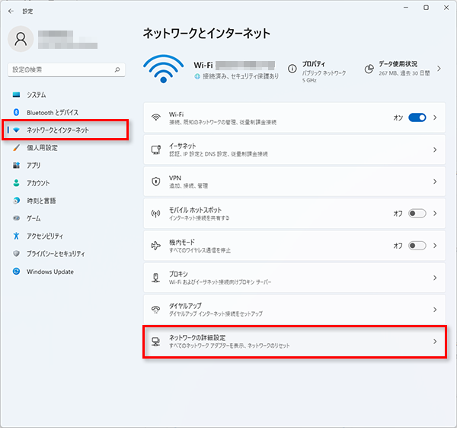Viewport: 457px width, 428px height.
Task: Click the dial-up connection icon
Action: (156, 310)
